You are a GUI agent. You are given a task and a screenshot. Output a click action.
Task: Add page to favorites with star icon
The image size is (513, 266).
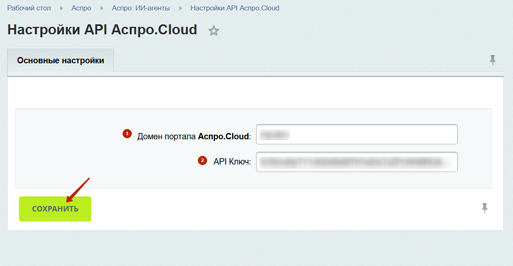(x=214, y=31)
